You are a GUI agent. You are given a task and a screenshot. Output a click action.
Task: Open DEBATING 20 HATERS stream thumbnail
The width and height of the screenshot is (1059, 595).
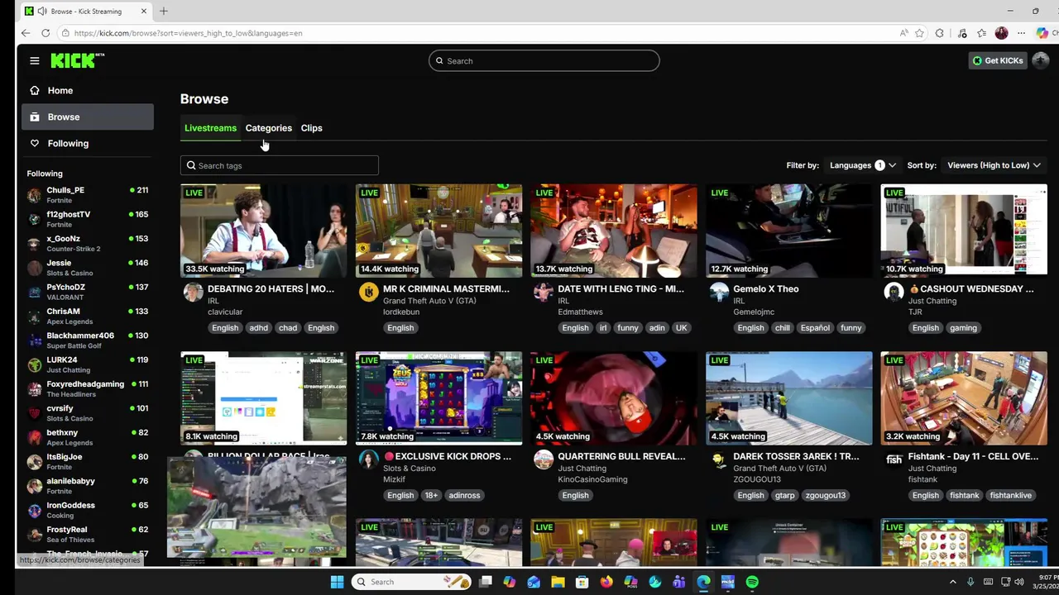click(264, 231)
